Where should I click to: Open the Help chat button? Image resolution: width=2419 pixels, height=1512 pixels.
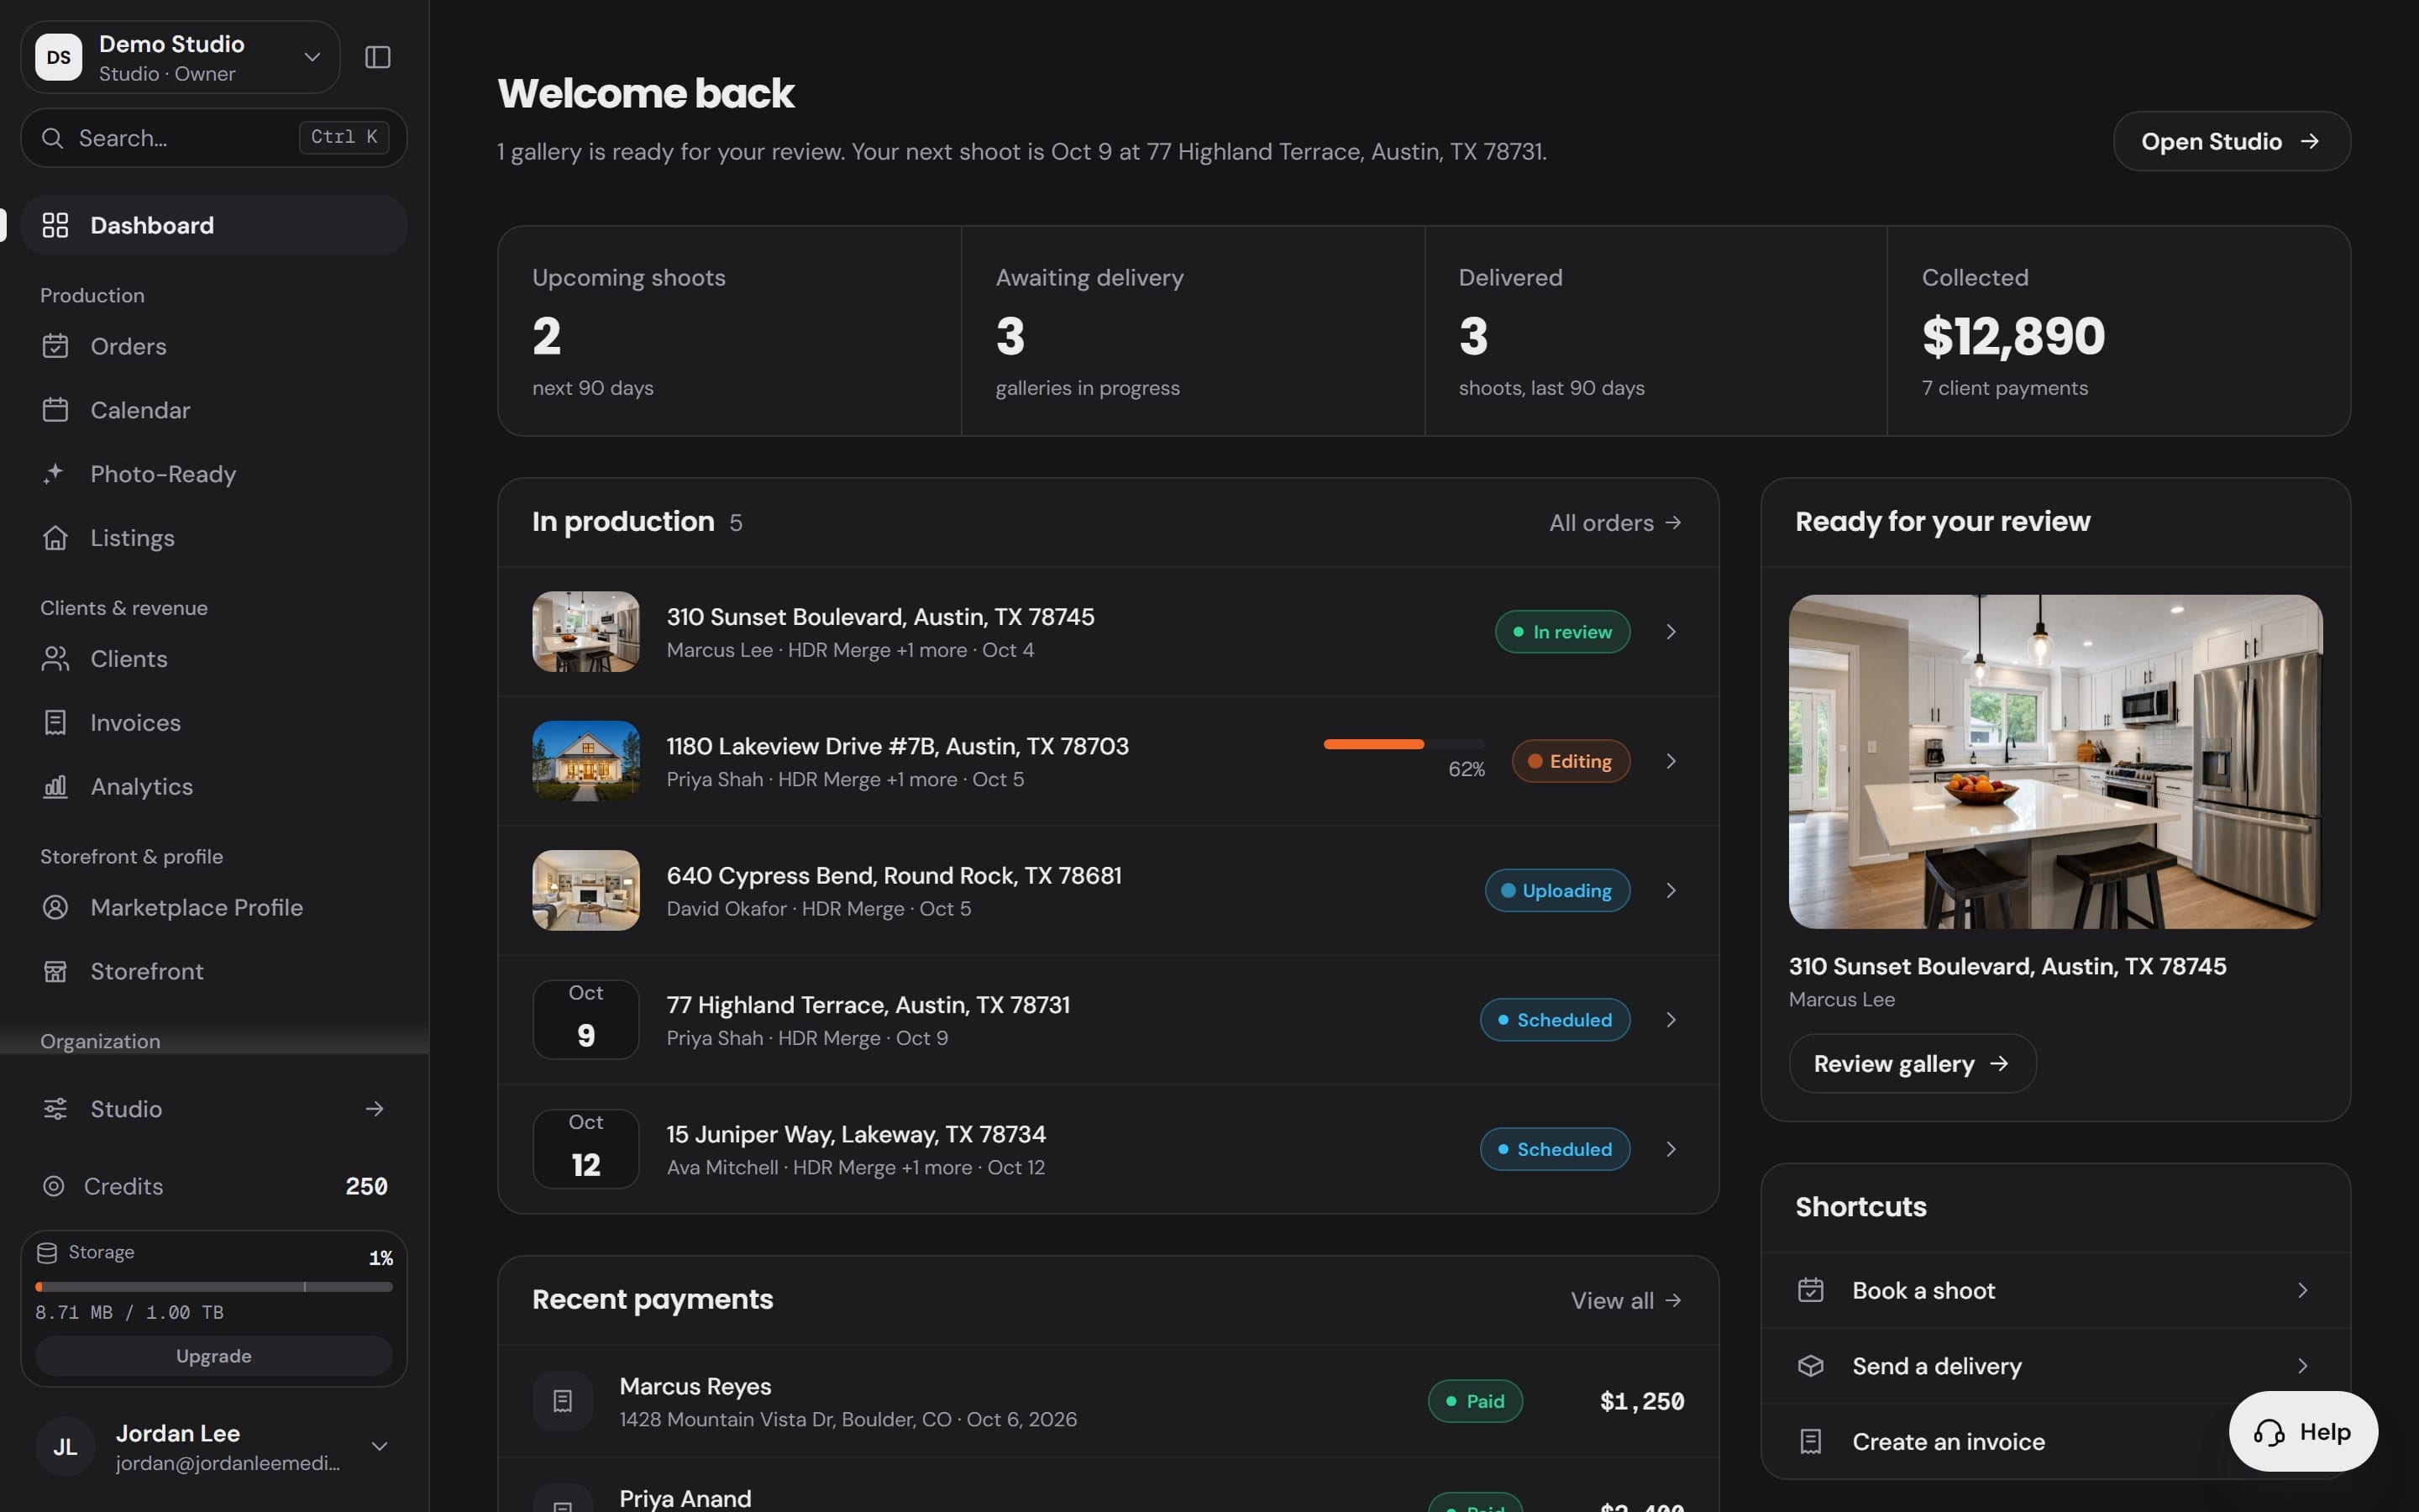2303,1432
